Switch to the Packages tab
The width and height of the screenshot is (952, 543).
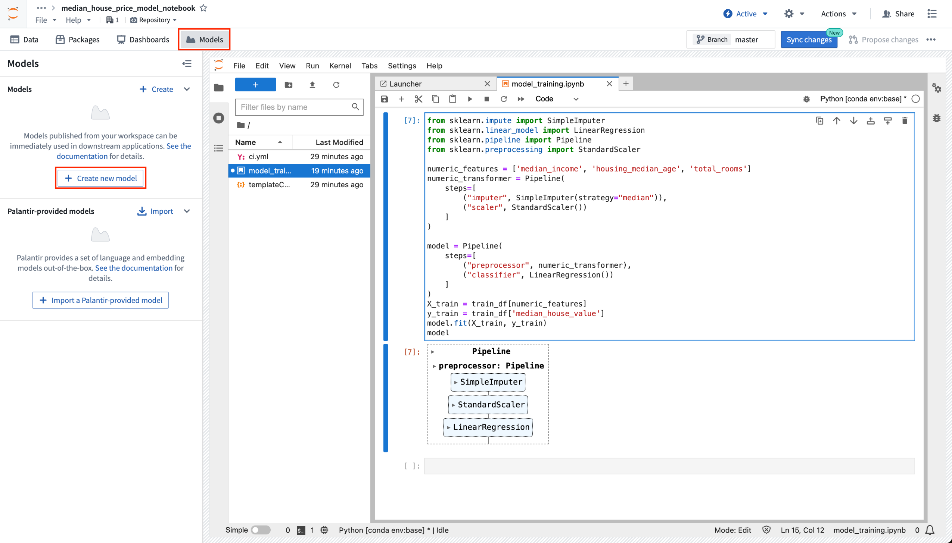click(78, 40)
